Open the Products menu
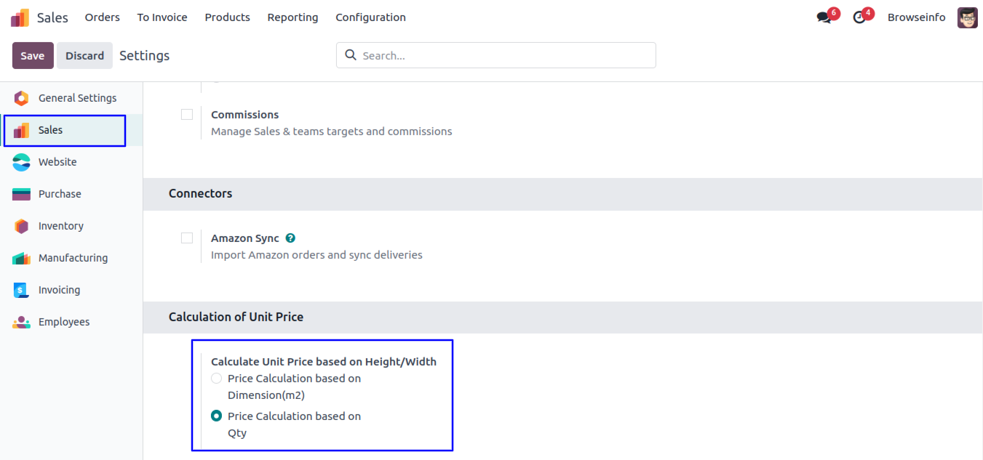Viewport: 983px width, 460px height. point(228,17)
